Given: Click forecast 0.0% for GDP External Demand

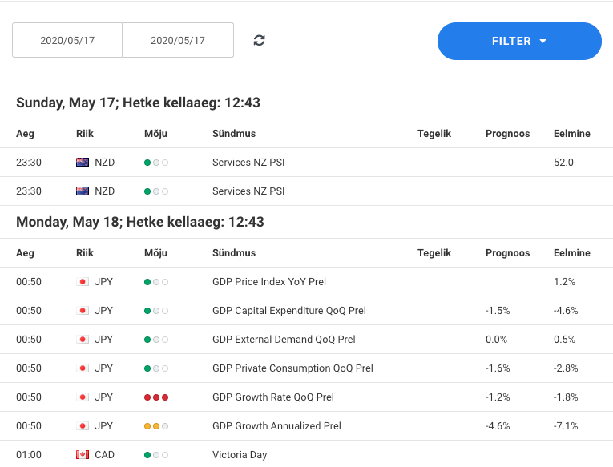Looking at the screenshot, I should [496, 339].
